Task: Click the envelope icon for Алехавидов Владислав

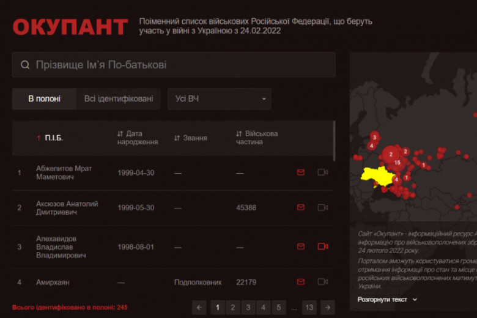Action: click(300, 246)
